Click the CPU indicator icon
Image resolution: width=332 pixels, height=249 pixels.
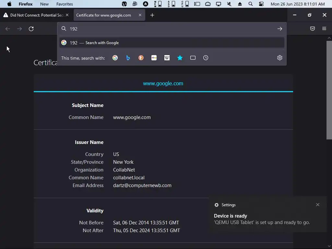pos(185,4)
